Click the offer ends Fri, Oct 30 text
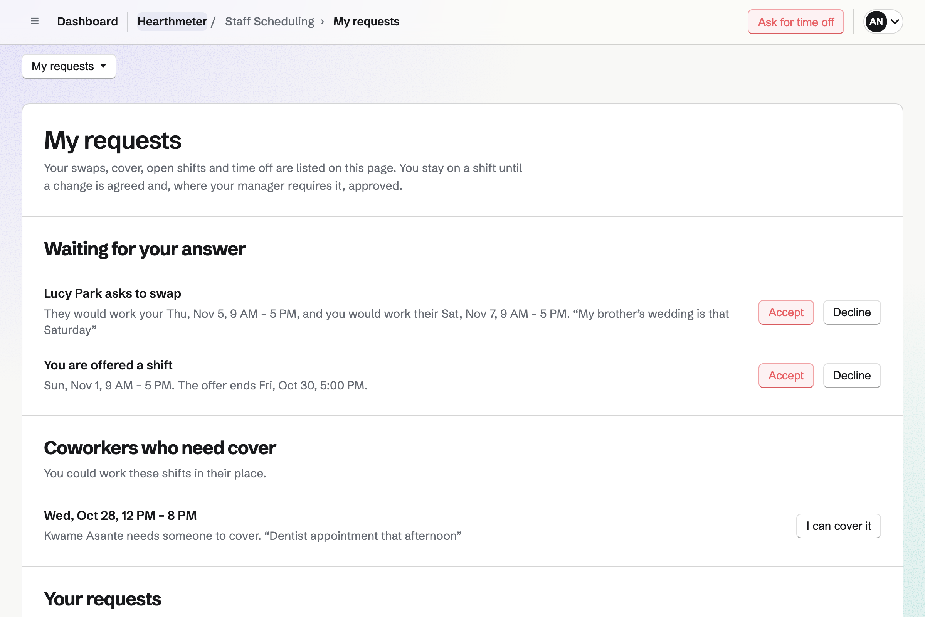This screenshot has width=925, height=617. tap(272, 386)
